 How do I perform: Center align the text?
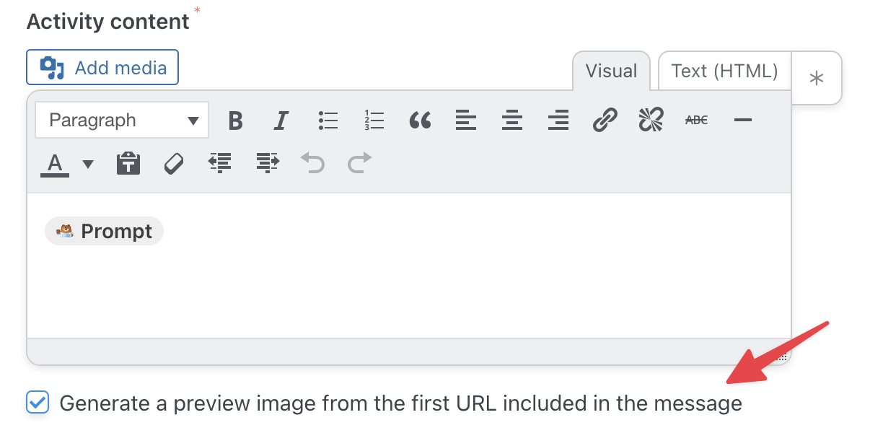tap(512, 121)
